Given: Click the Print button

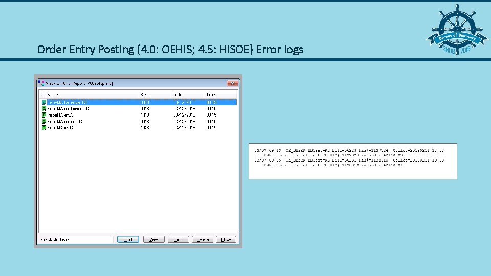Looking at the screenshot, I should point(178,239).
